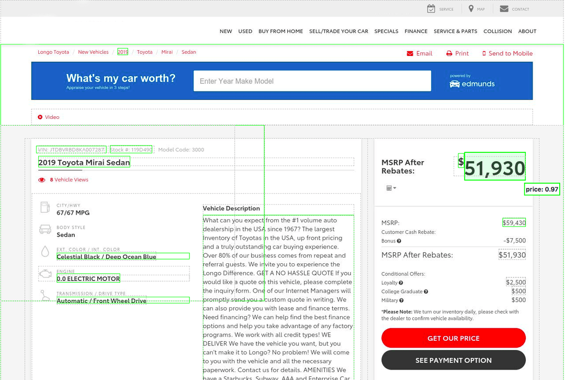
Task: Click the Map pin icon
Action: (x=471, y=9)
